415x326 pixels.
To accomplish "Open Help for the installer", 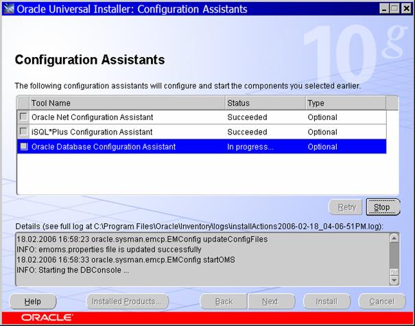I will click(x=33, y=301).
